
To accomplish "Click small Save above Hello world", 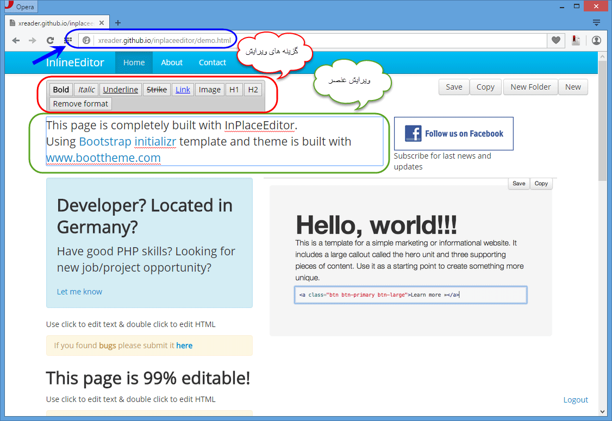I will click(519, 184).
